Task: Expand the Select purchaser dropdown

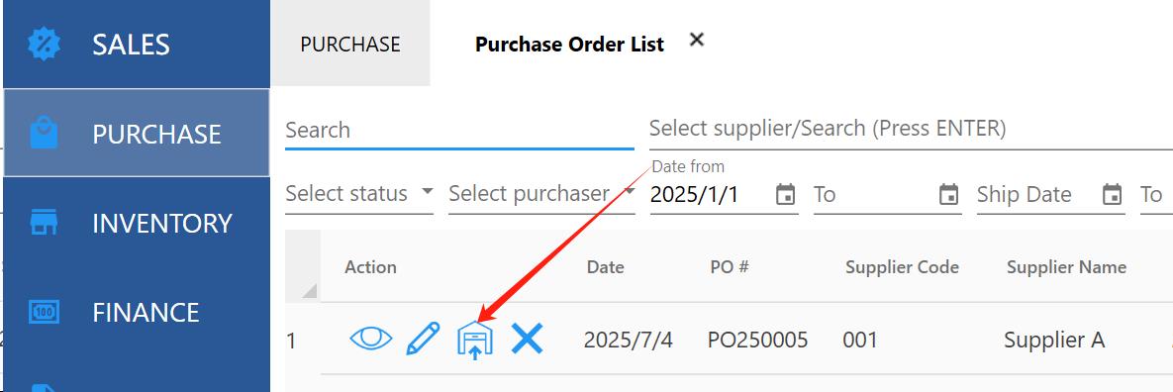Action: pyautogui.click(x=541, y=194)
